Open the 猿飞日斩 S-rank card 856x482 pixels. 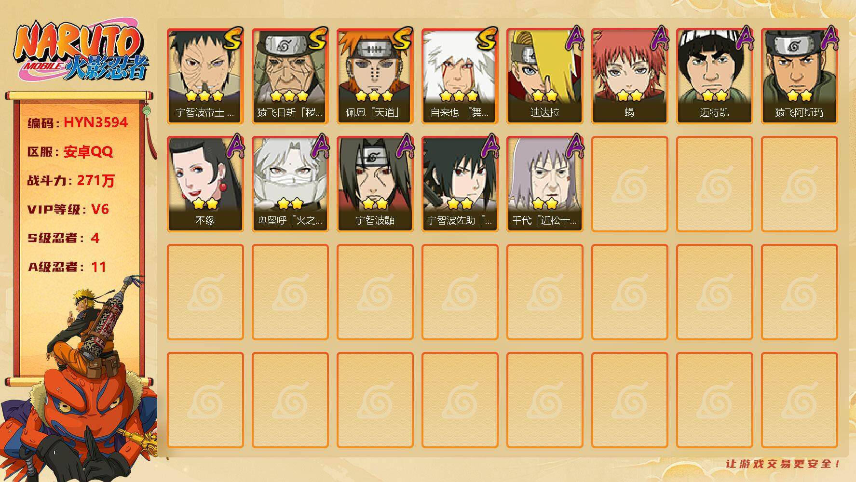point(290,76)
